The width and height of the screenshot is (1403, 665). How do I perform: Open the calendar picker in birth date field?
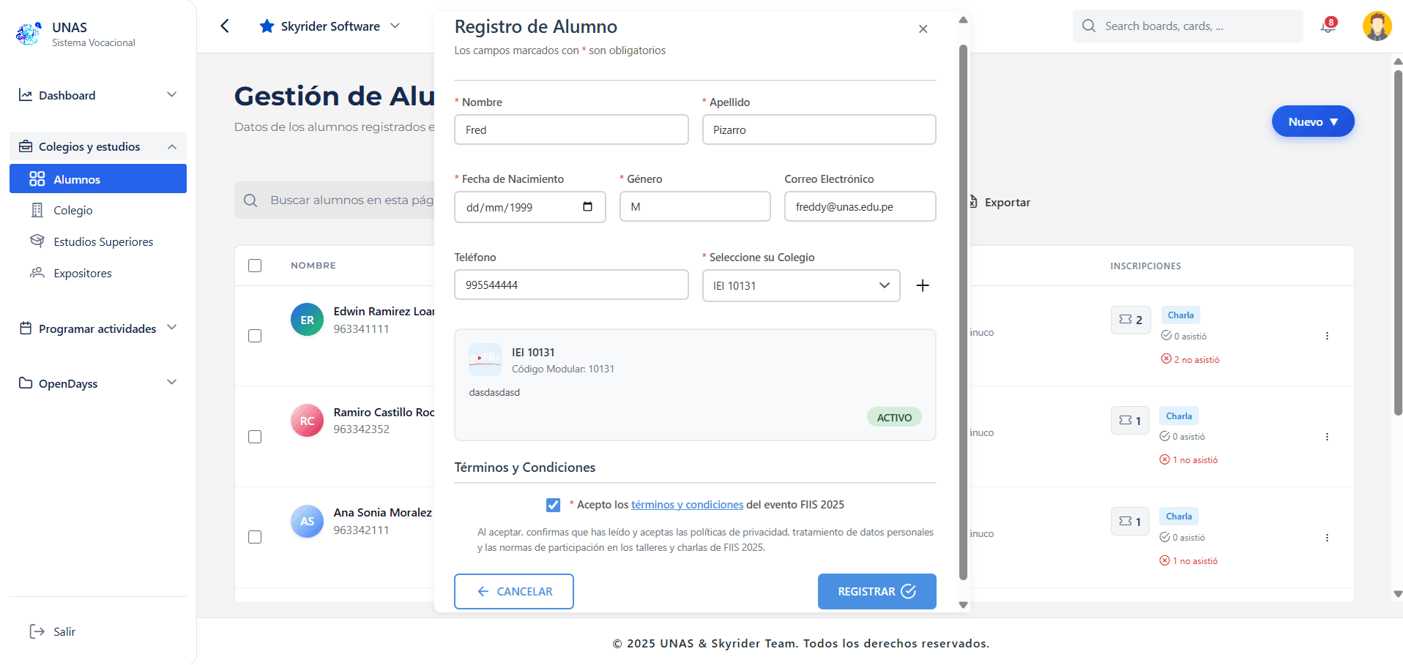[587, 207]
